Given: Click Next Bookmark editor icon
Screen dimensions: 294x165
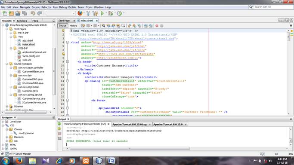Looking at the screenshot, I should coord(134,26).
